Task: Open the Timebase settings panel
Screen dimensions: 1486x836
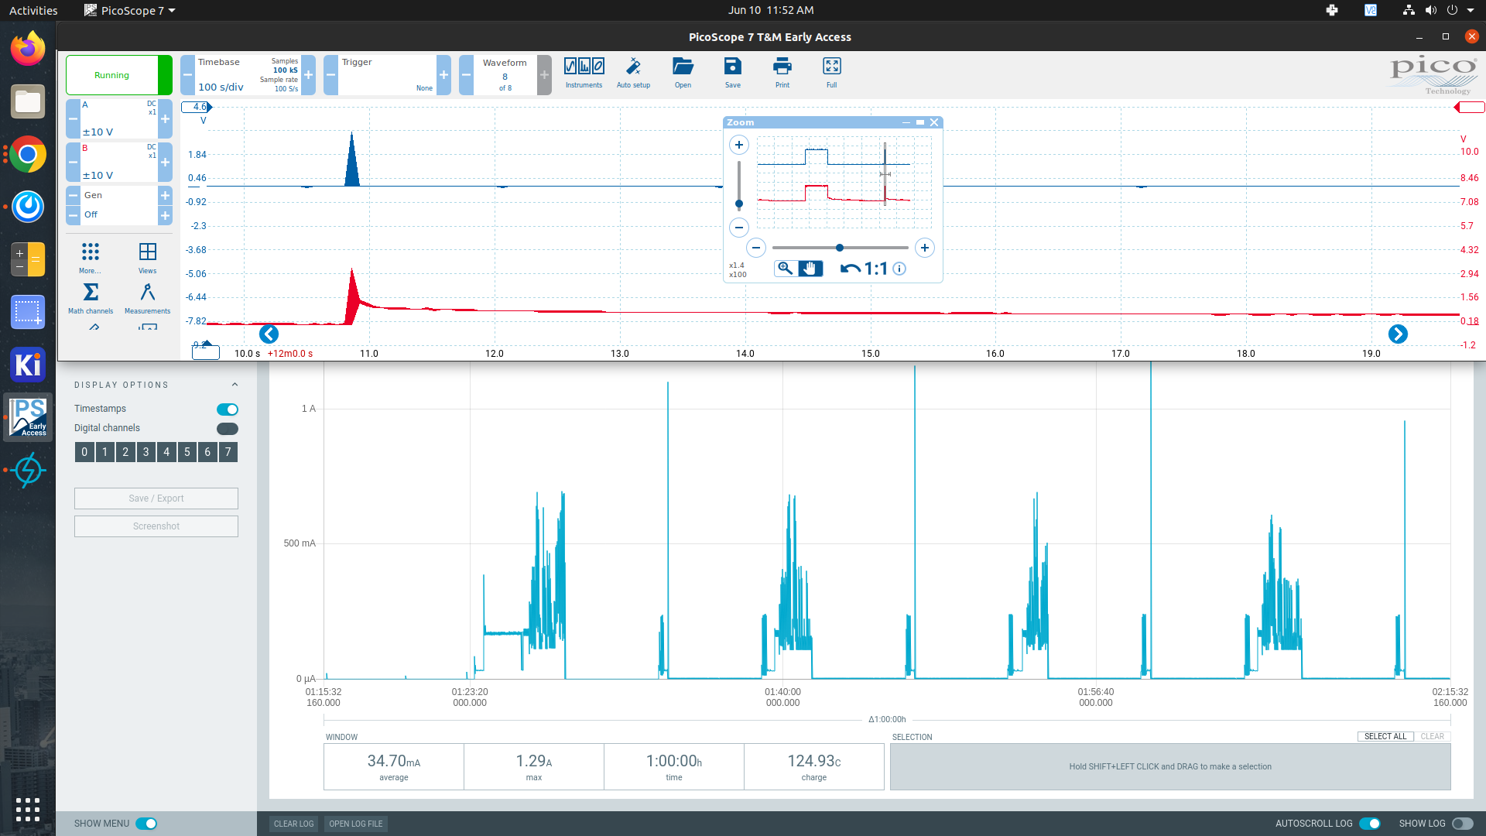Action: tap(248, 75)
